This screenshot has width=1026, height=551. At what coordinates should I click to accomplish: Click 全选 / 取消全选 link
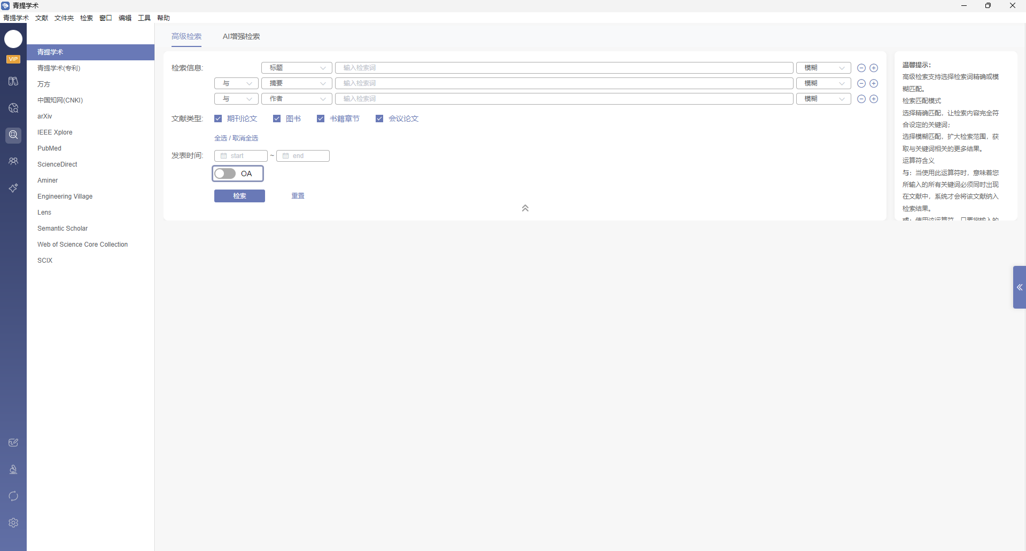click(x=236, y=138)
